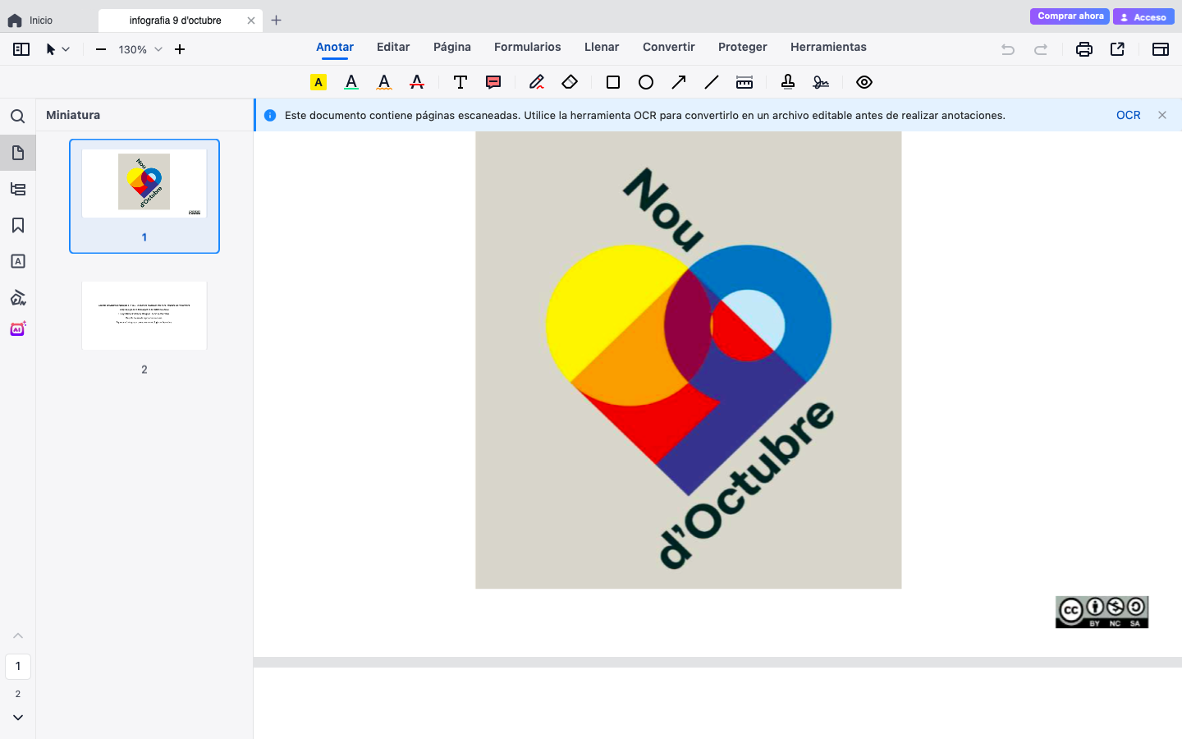
Task: Open the signature tool
Action: coord(821,82)
